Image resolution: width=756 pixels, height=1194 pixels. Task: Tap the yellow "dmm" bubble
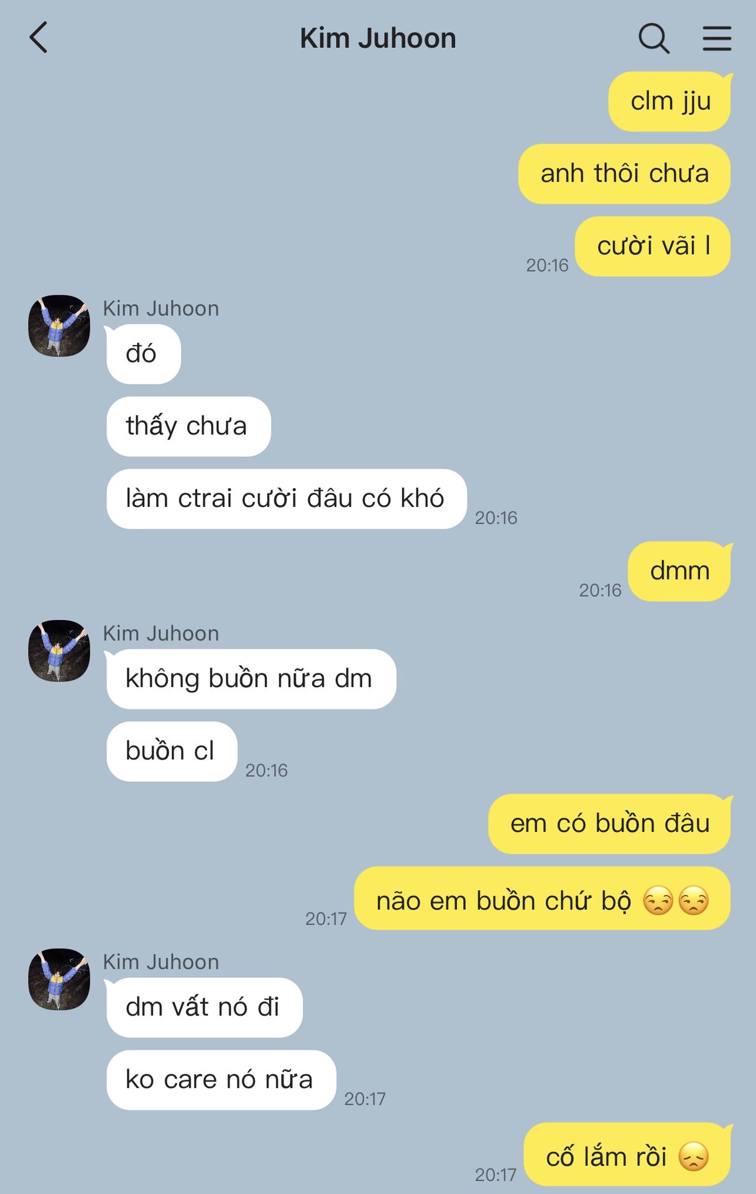pyautogui.click(x=680, y=572)
